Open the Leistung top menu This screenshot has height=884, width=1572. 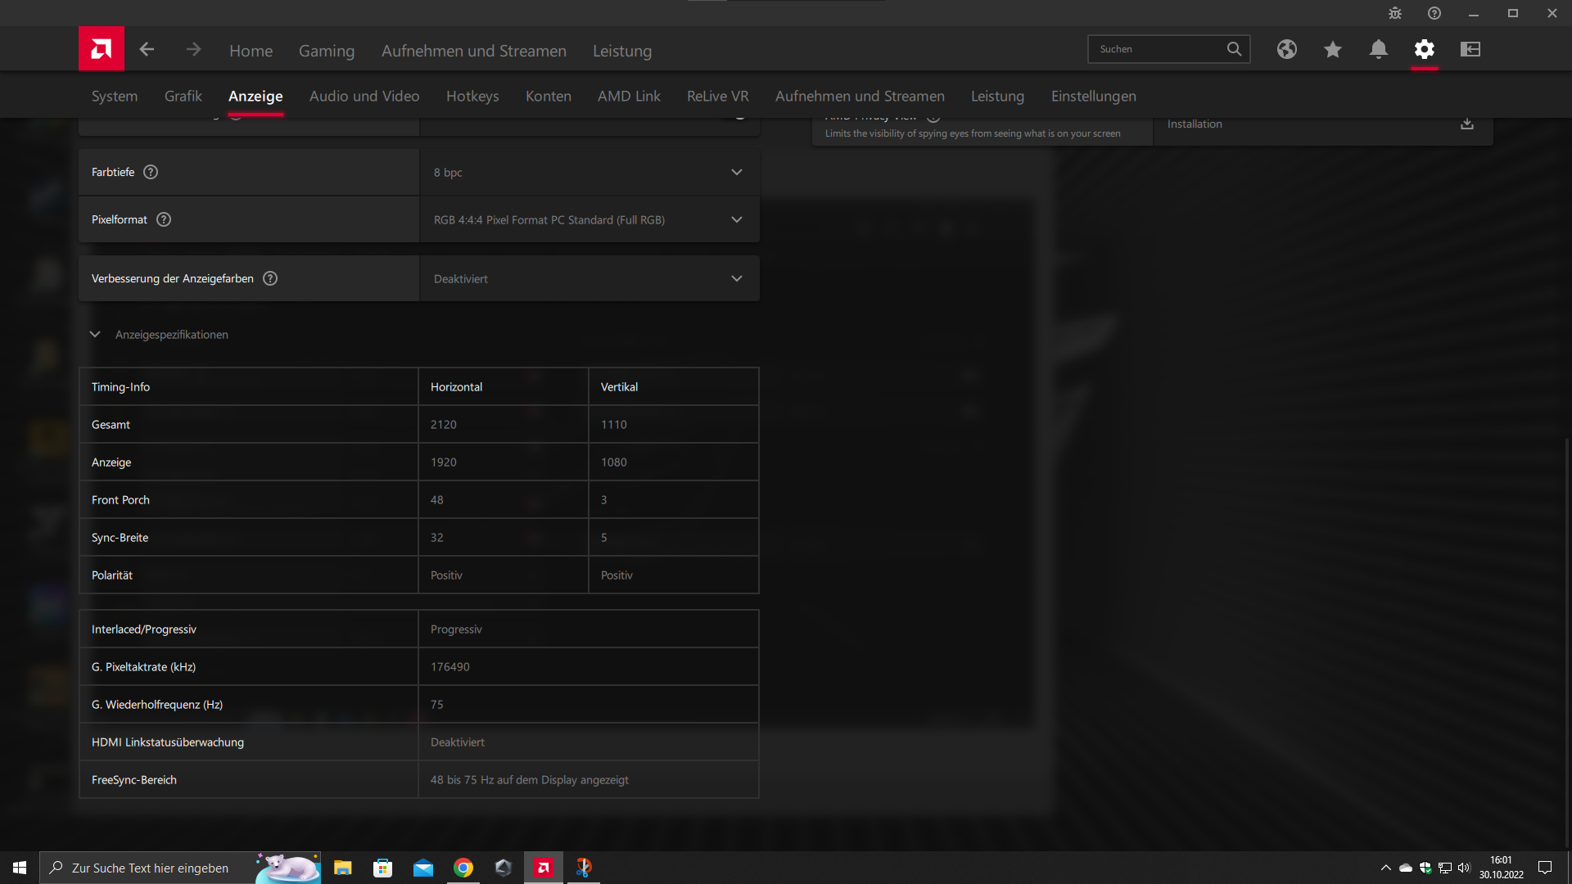coord(621,51)
